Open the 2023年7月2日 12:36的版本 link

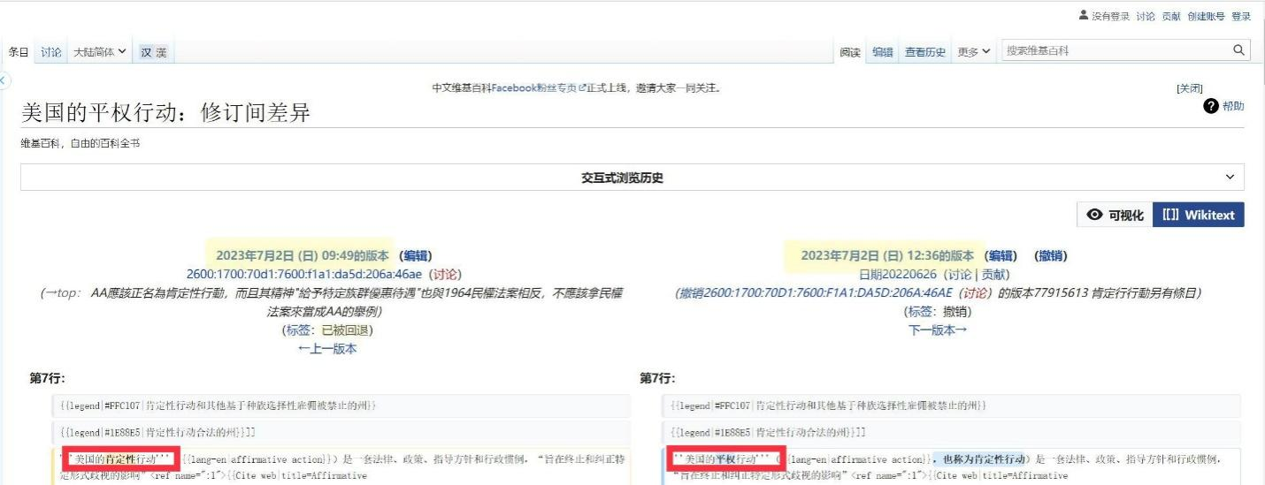(x=887, y=256)
